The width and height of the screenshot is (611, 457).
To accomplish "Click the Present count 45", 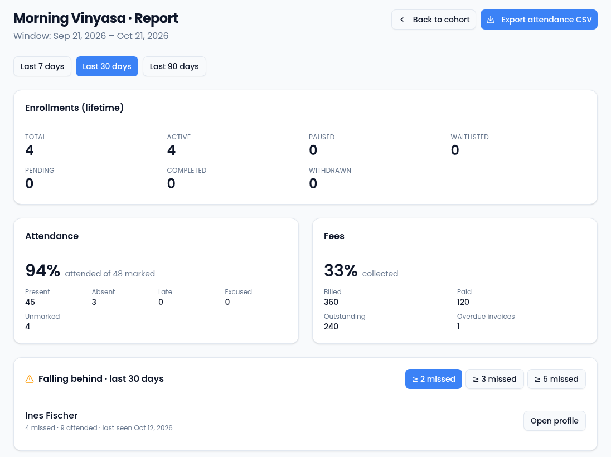I will [x=30, y=302].
